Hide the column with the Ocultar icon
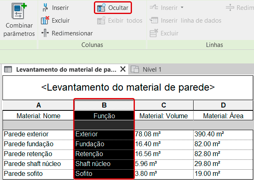Image resolution: width=254 pixels, height=180 pixels. click(101, 8)
